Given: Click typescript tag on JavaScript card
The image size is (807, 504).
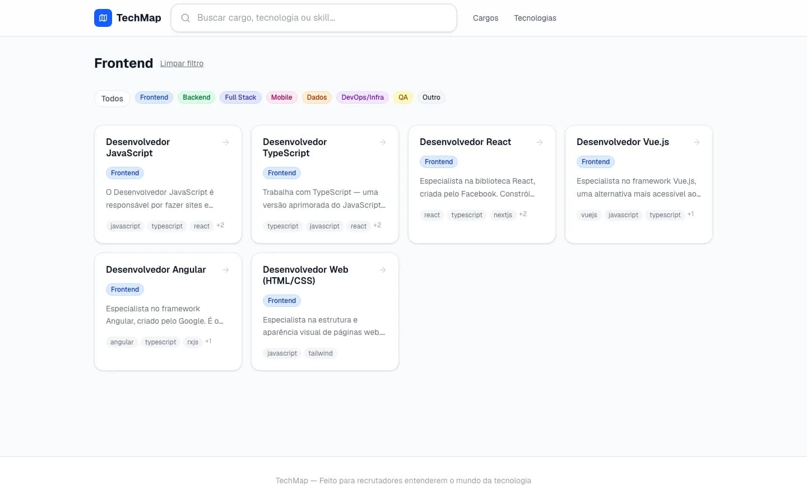Looking at the screenshot, I should point(167,226).
